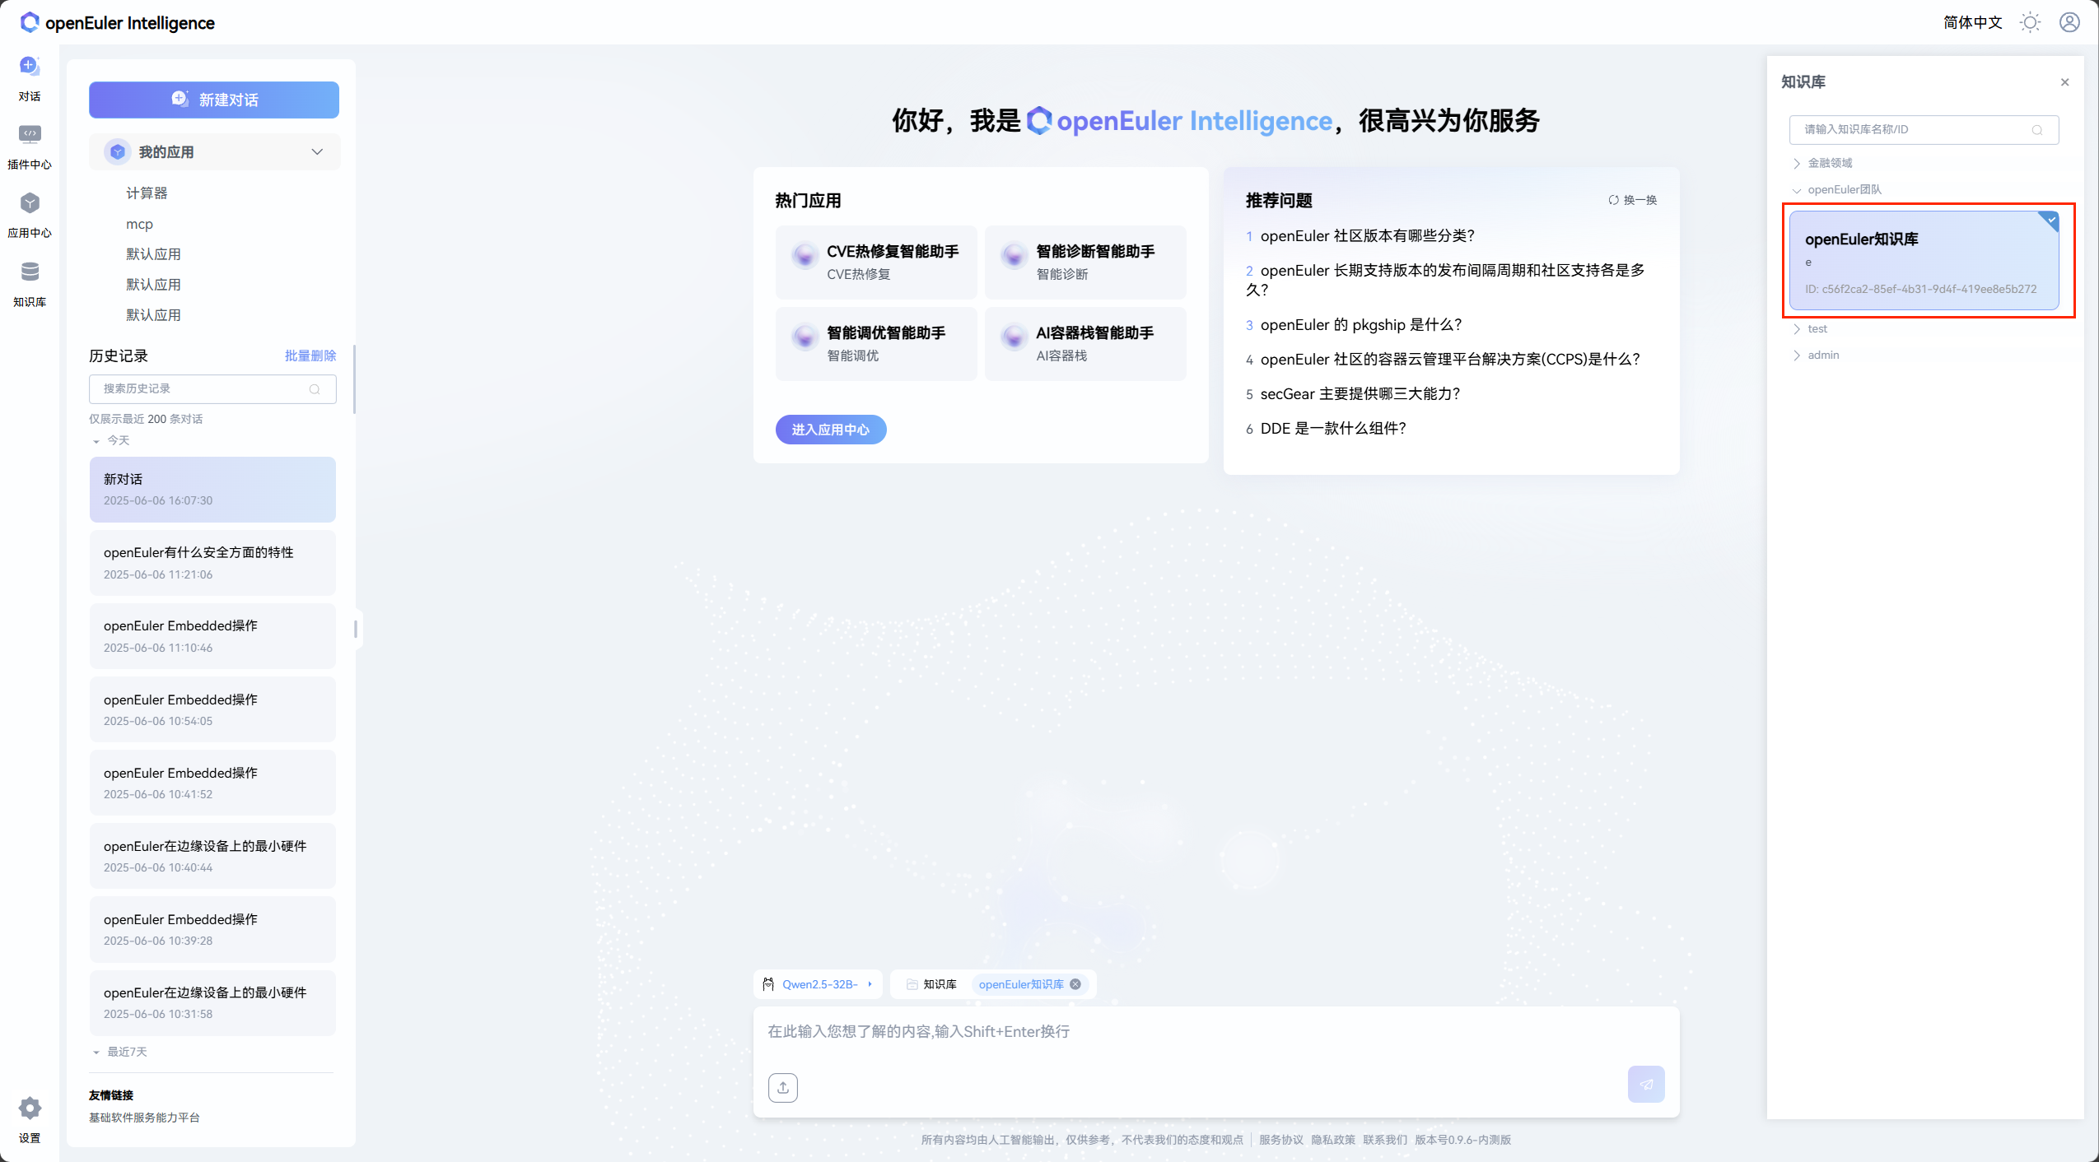The height and width of the screenshot is (1162, 2099).
Task: Focus the main chat message input area
Action: click(x=1215, y=1033)
